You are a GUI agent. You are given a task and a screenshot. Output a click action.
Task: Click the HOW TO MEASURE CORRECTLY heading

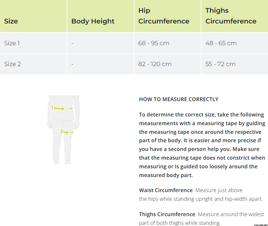[178, 99]
